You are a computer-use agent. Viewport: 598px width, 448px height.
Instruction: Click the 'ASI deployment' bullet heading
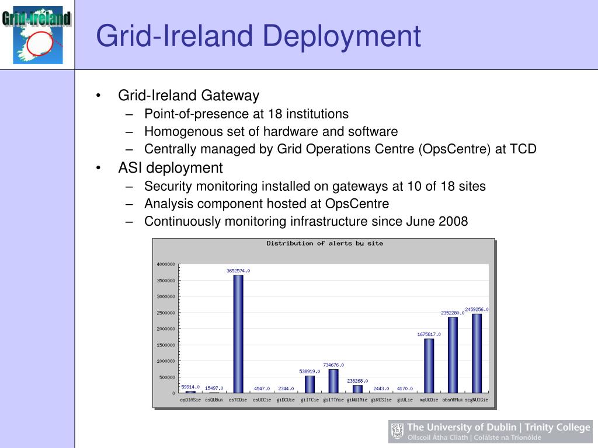pos(171,167)
